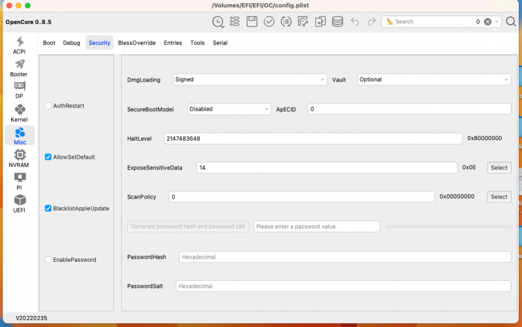Uncheck BlacklistAppleUpdate
Screen dimensions: 522x327
tap(48, 208)
